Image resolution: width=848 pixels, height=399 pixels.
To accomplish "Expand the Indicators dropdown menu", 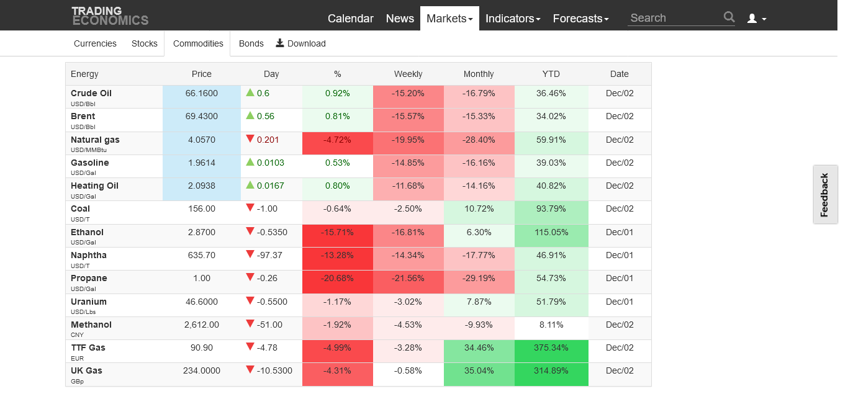I will 513,19.
